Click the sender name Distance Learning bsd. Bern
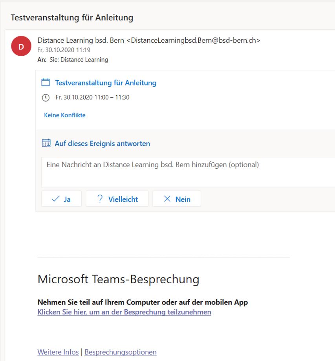This screenshot has height=361, width=335. coord(81,40)
